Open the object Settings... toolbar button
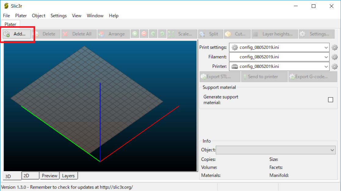 pos(317,34)
